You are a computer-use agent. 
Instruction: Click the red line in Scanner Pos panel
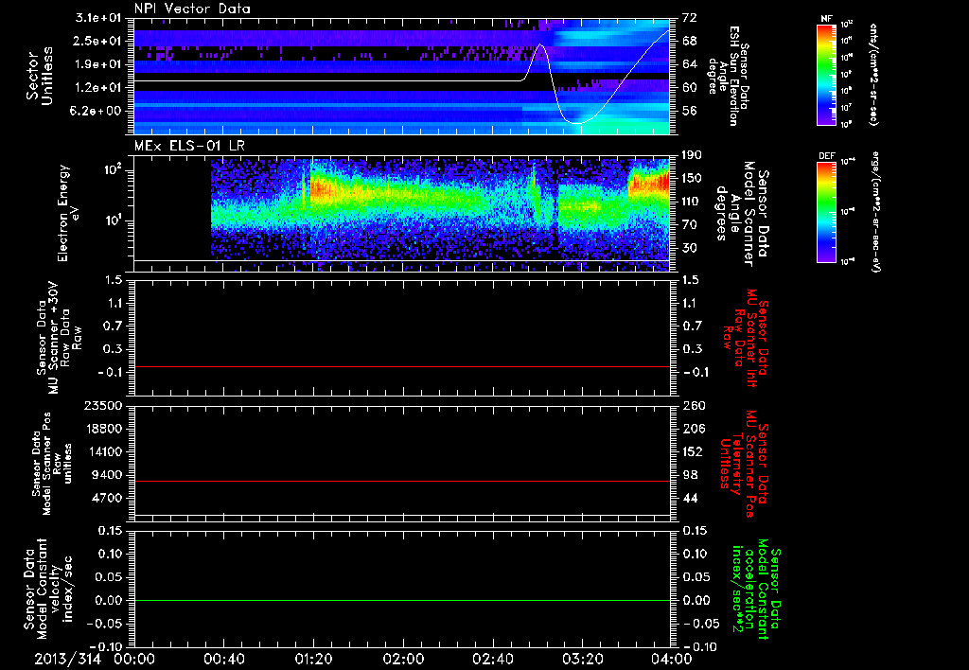401,481
